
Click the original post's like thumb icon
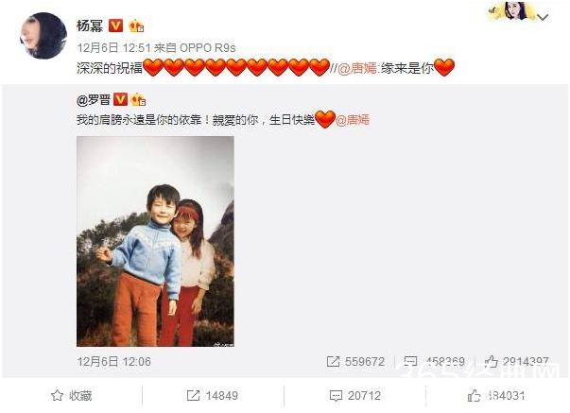(491, 361)
